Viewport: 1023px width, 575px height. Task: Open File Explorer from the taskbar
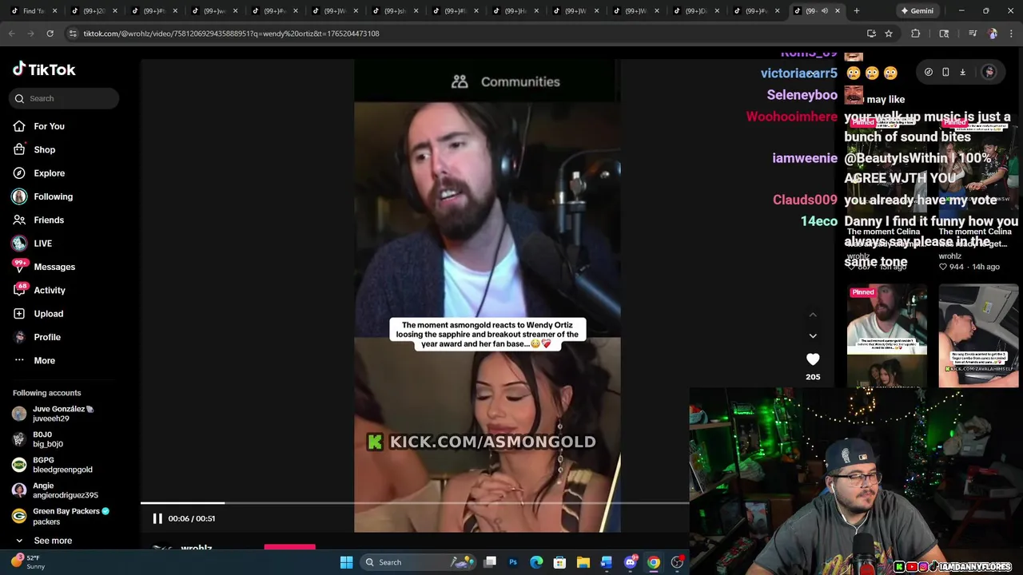pos(583,562)
